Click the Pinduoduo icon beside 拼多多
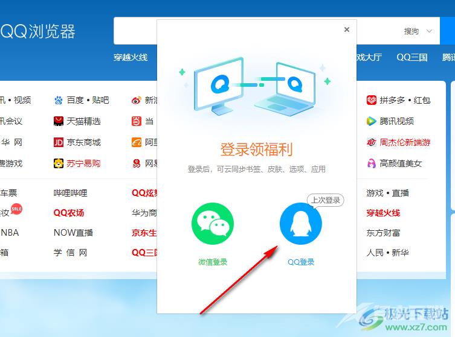 tap(371, 100)
